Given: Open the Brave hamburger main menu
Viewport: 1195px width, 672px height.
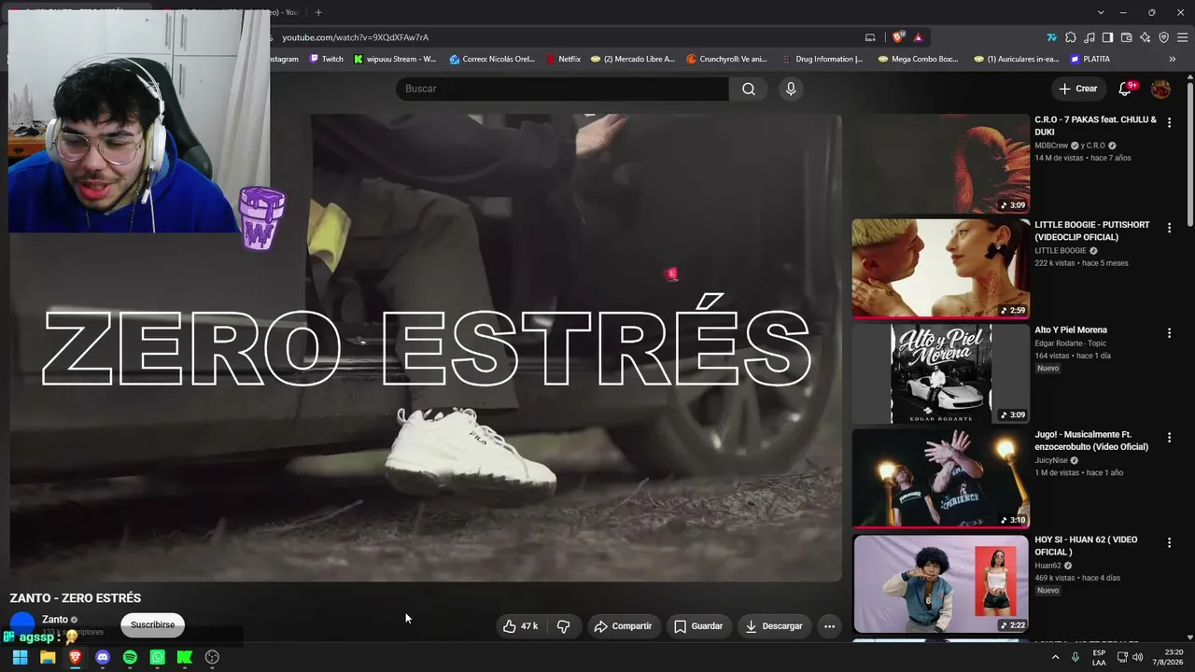Looking at the screenshot, I should (1183, 37).
